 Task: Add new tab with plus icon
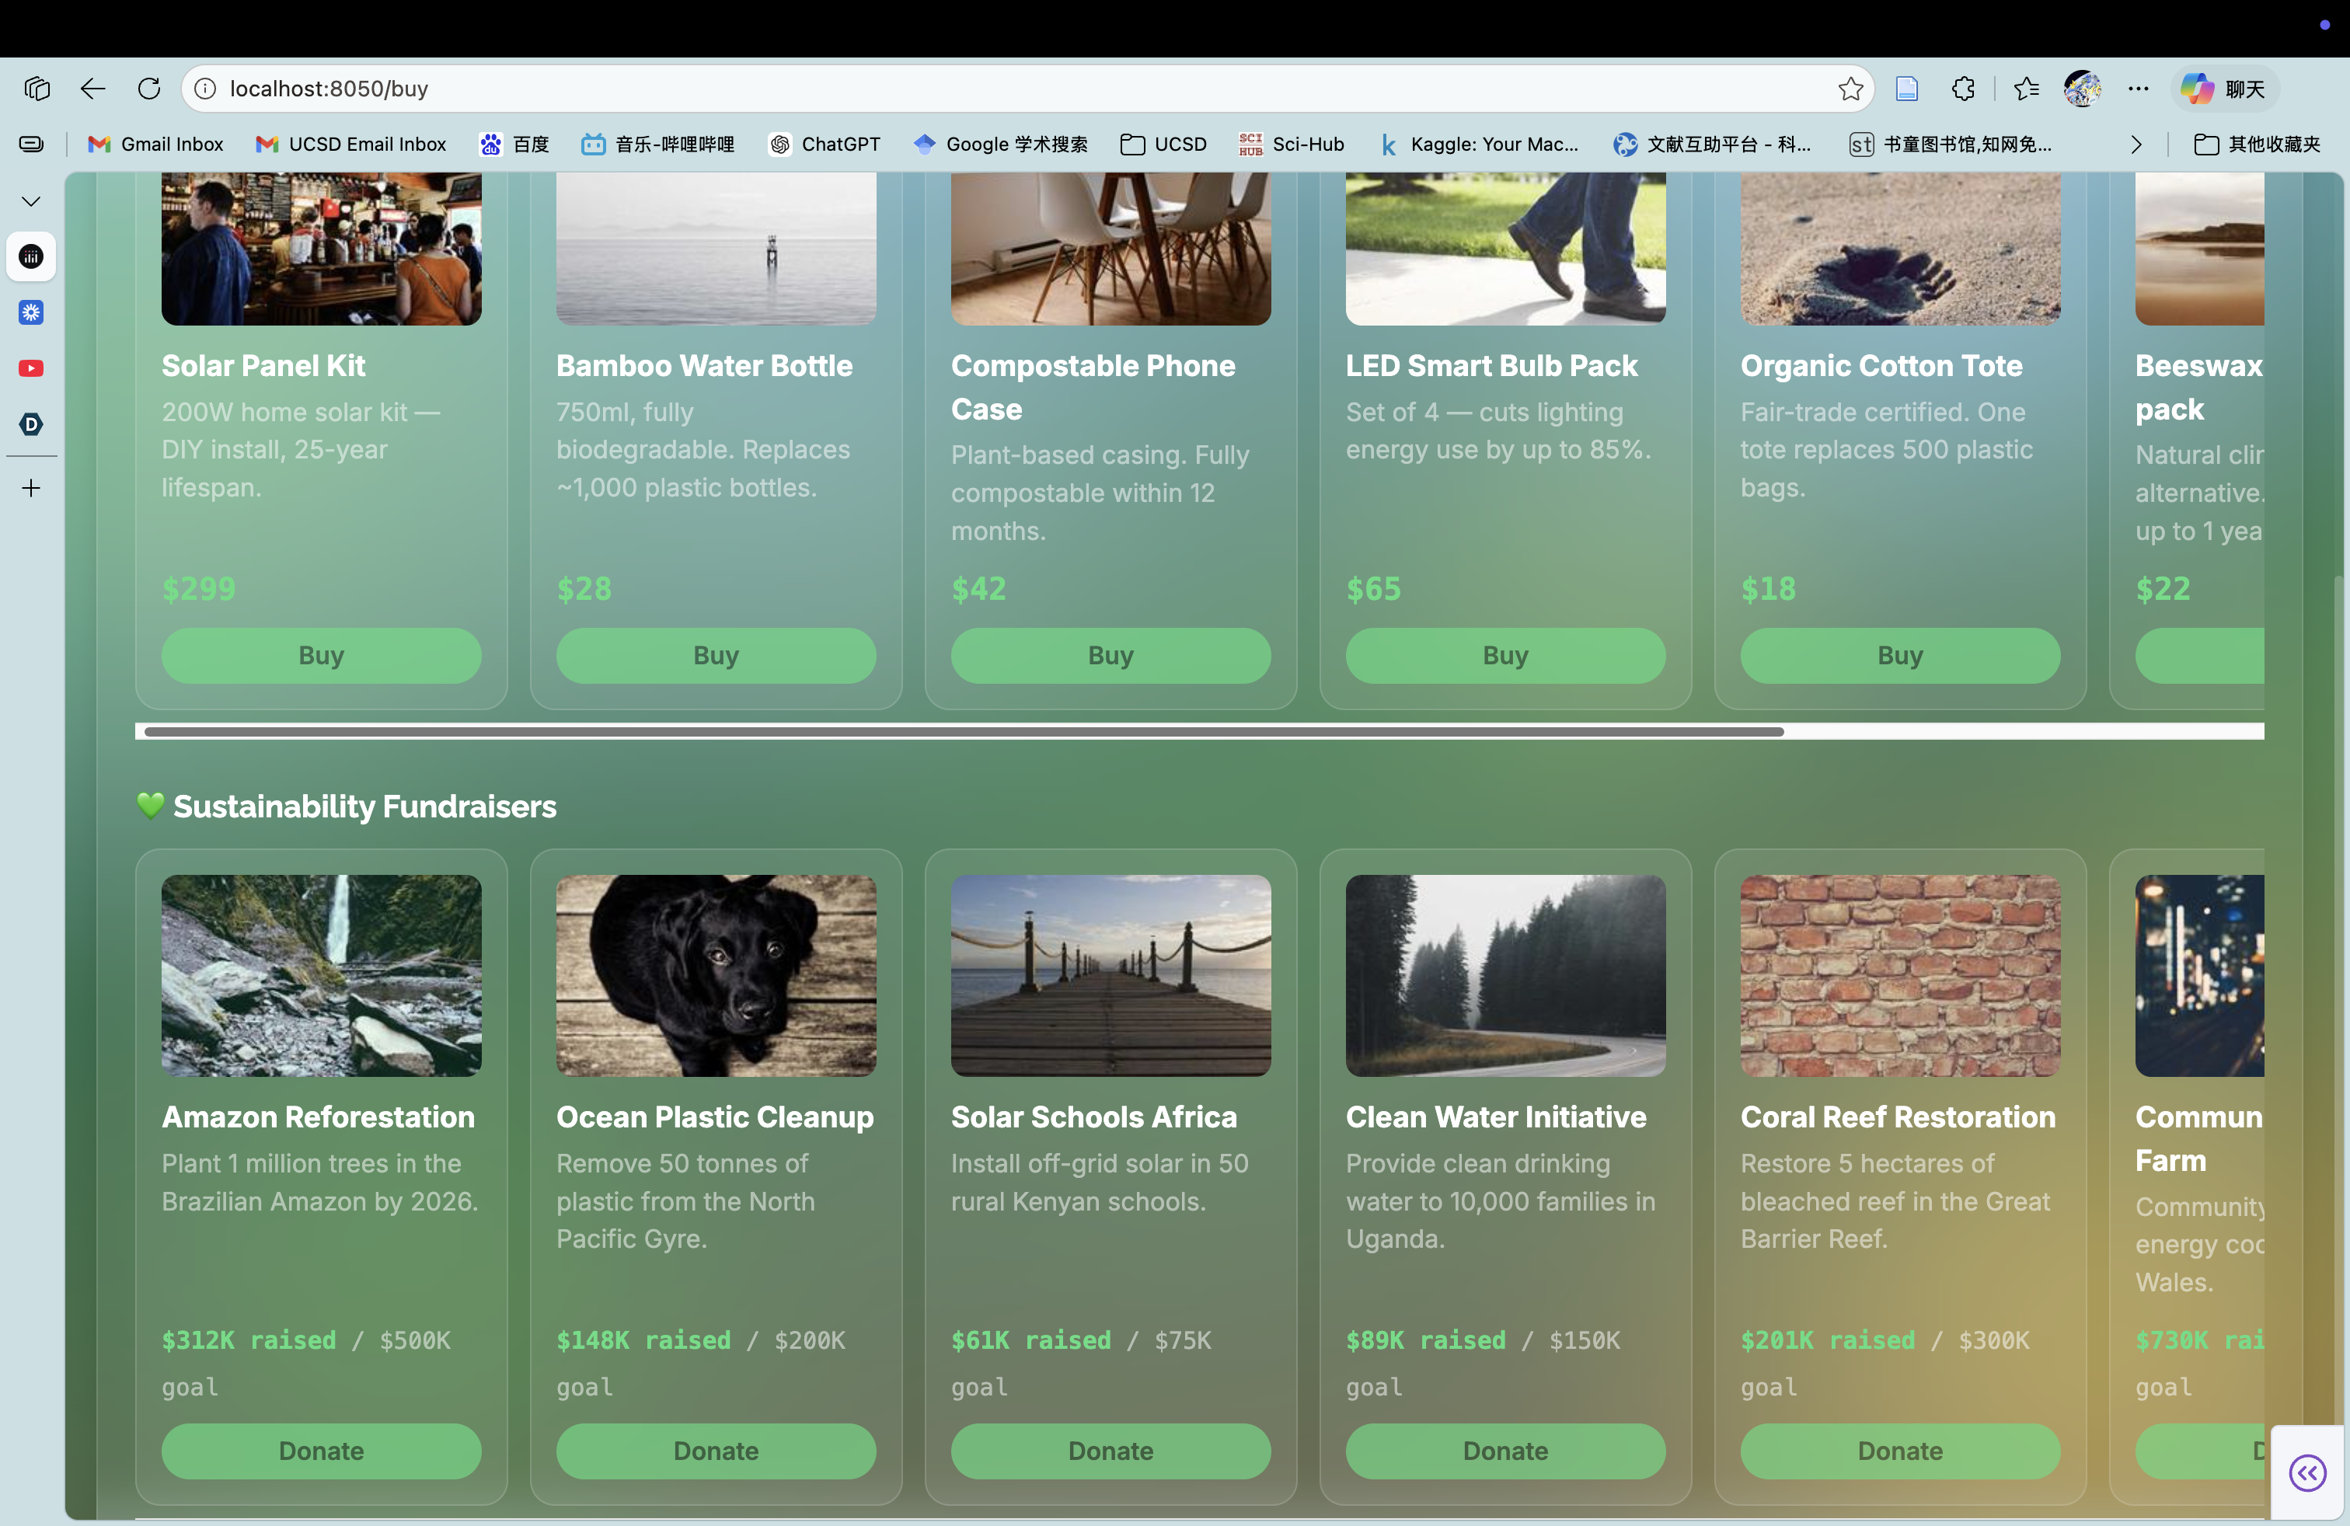point(32,489)
